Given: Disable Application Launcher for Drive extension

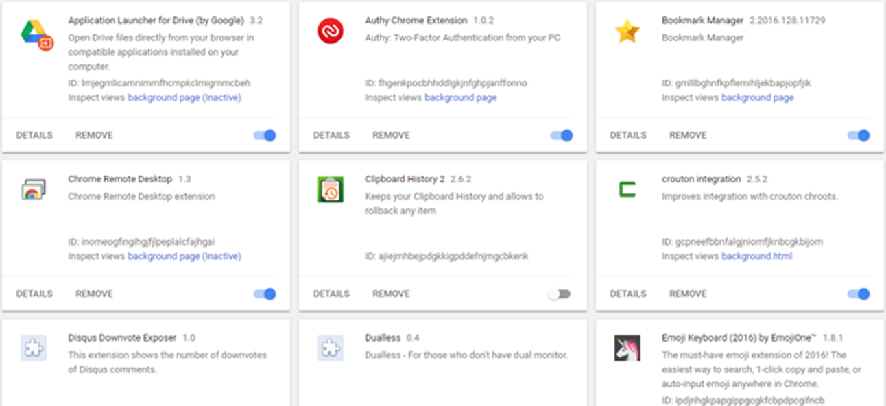Looking at the screenshot, I should tap(265, 135).
